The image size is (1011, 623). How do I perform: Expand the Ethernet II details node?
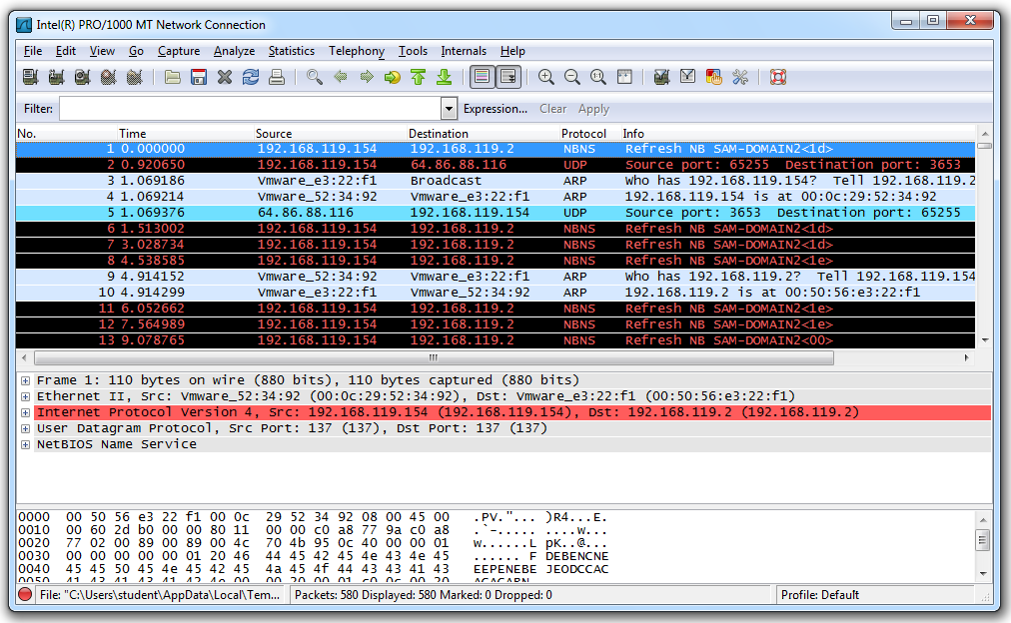pyautogui.click(x=26, y=396)
